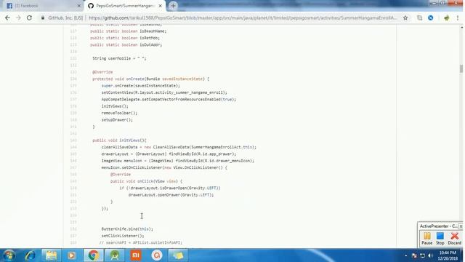This screenshot has height=262, width=465.
Task: Click the 'ImageView menuIcon' code line
Action: click(177, 161)
